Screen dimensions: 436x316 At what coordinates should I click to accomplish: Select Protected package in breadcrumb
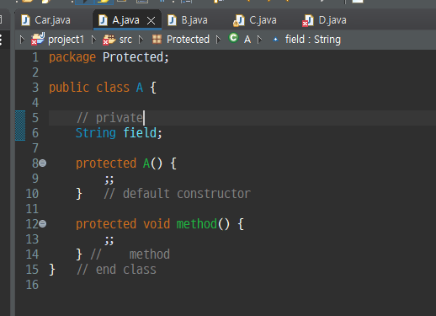188,40
